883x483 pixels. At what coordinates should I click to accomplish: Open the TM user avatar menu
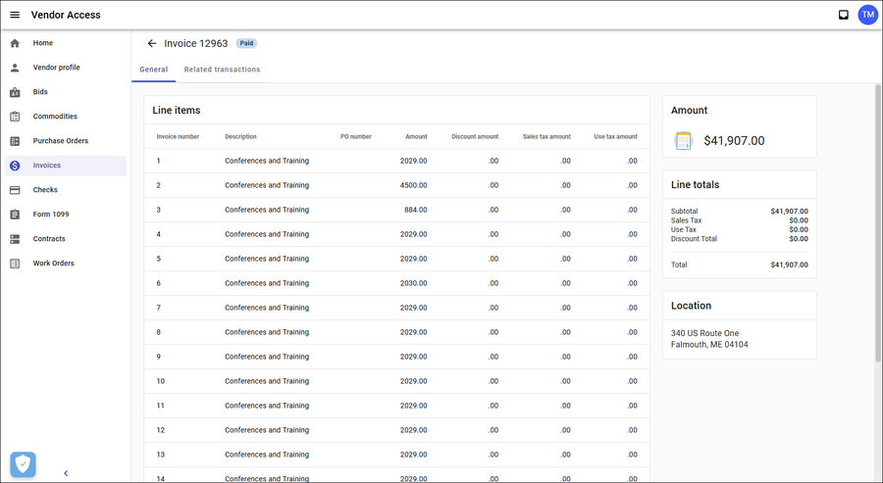pos(868,15)
